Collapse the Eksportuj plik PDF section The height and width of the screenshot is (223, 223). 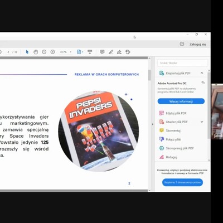tap(202, 73)
